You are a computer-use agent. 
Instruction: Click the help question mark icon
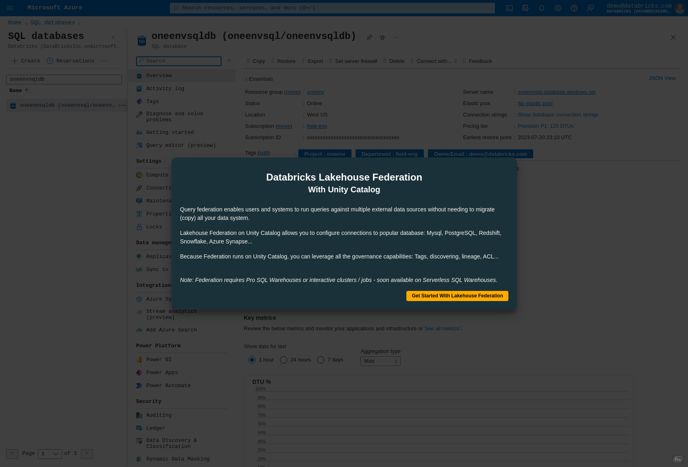(x=574, y=8)
